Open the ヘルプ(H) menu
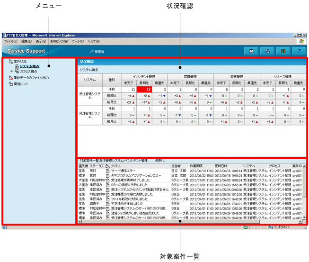Image resolution: width=309 pixels, height=262 pixels. pos(94,41)
